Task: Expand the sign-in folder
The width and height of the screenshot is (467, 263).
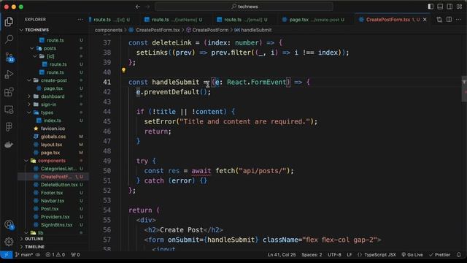Action: [29, 104]
